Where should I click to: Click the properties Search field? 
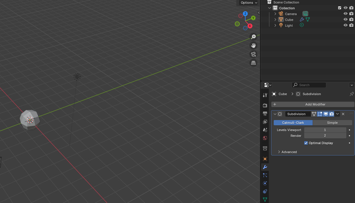(x=309, y=85)
